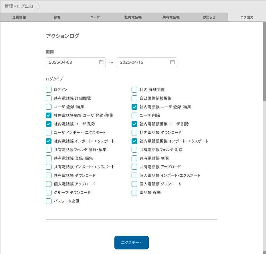Click the vertical scrollbar thumb
Viewport: 266px width, 254px height.
point(264,61)
